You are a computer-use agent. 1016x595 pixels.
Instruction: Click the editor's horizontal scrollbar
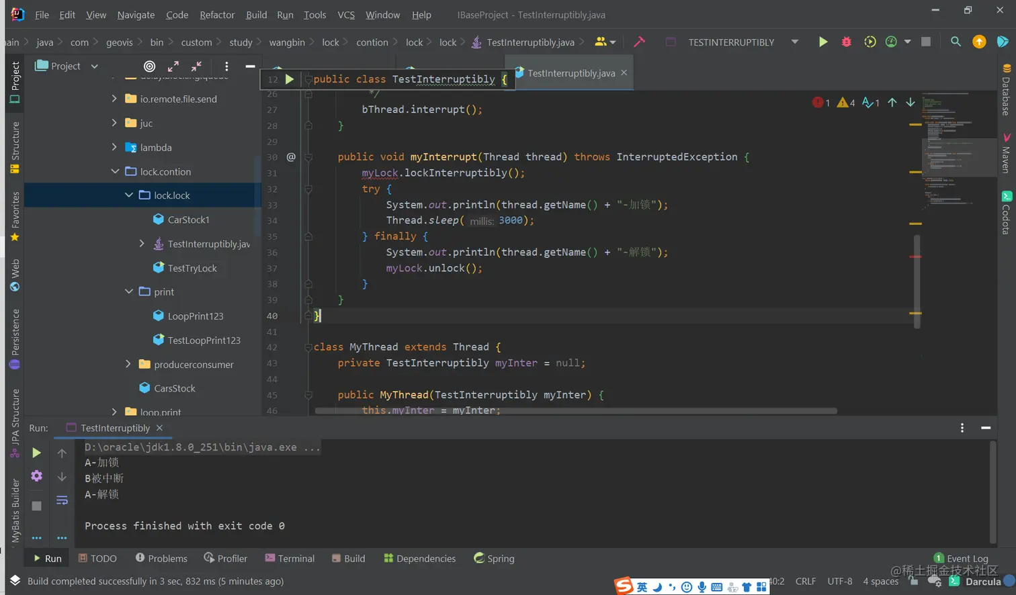(x=575, y=410)
